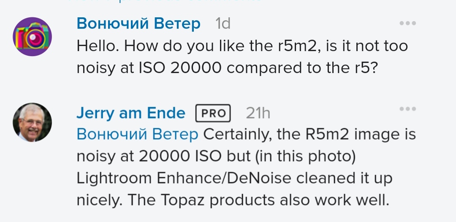Open more options for Jerry am Ende's reply
This screenshot has height=222, width=456.
(x=408, y=109)
